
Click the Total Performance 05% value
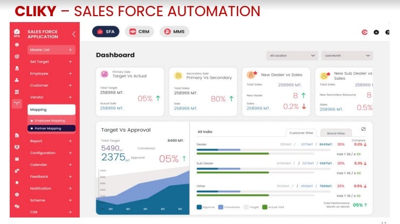(358, 205)
